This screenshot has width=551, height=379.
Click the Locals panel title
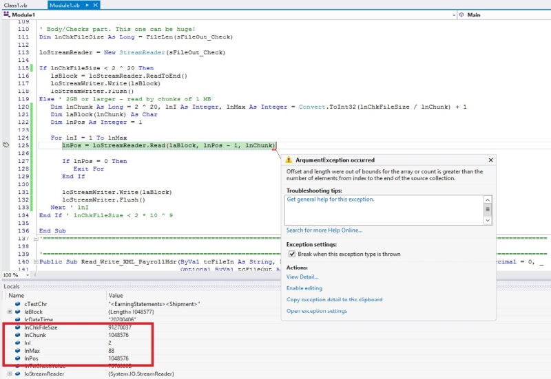pyautogui.click(x=12, y=286)
